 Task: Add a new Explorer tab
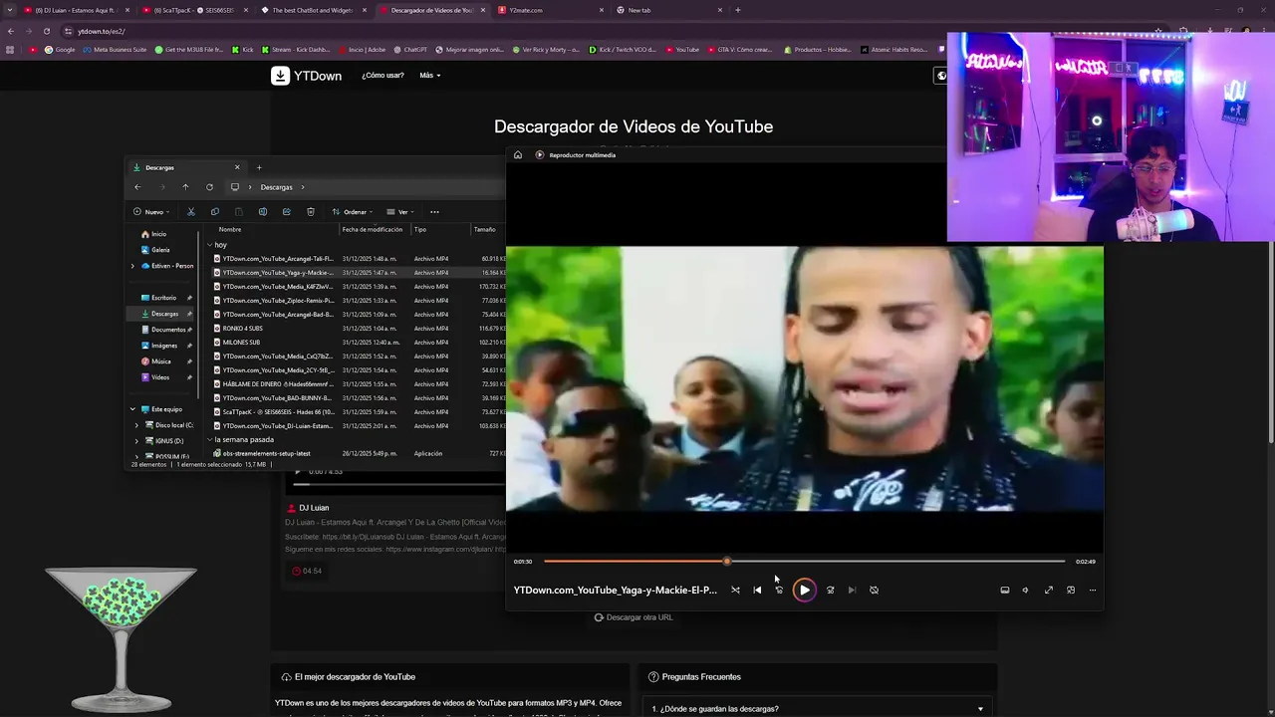point(259,167)
